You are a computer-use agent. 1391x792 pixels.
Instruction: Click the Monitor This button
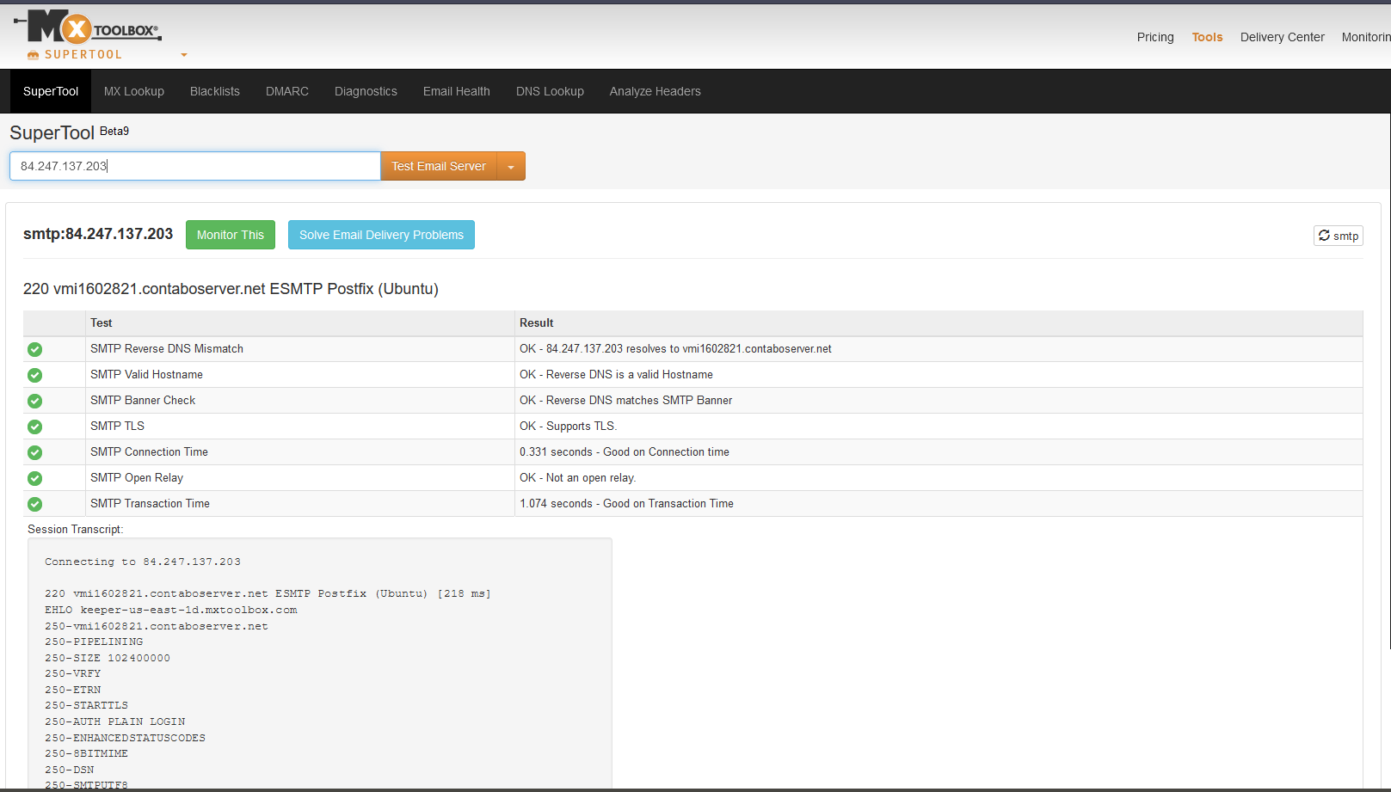[231, 235]
